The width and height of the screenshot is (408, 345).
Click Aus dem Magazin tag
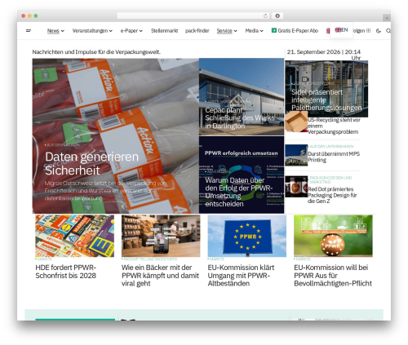pyautogui.click(x=63, y=145)
